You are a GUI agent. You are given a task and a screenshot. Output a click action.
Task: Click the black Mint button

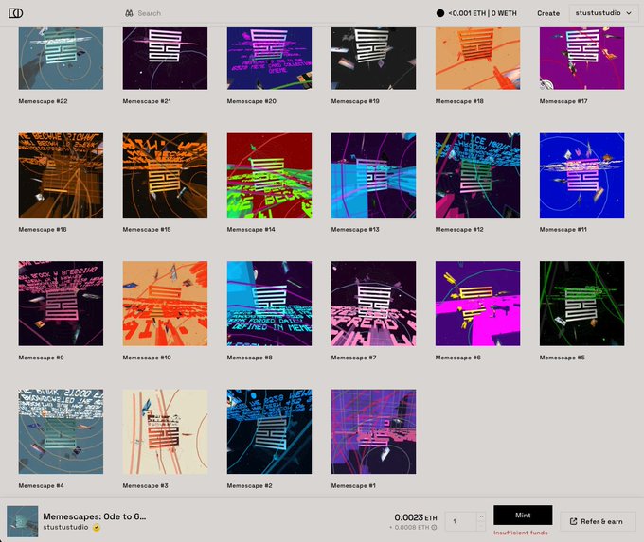point(523,516)
